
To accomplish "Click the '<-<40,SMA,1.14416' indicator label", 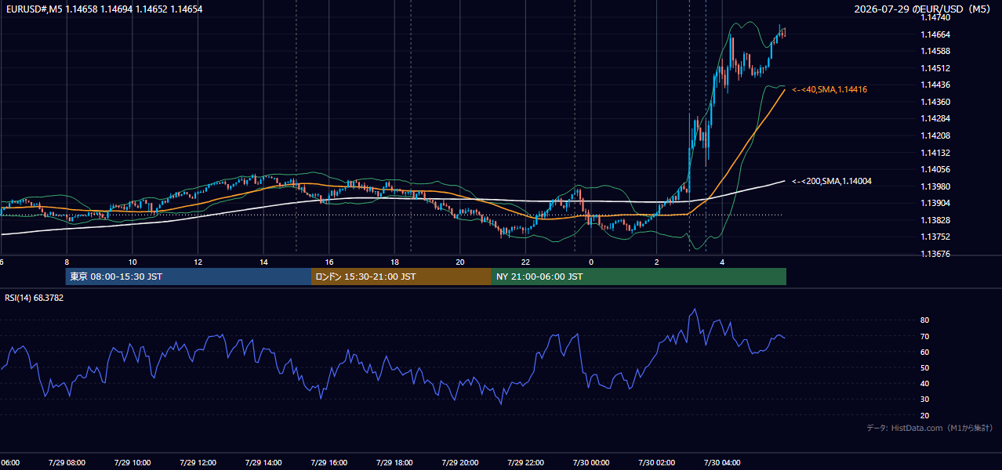I will click(x=830, y=89).
